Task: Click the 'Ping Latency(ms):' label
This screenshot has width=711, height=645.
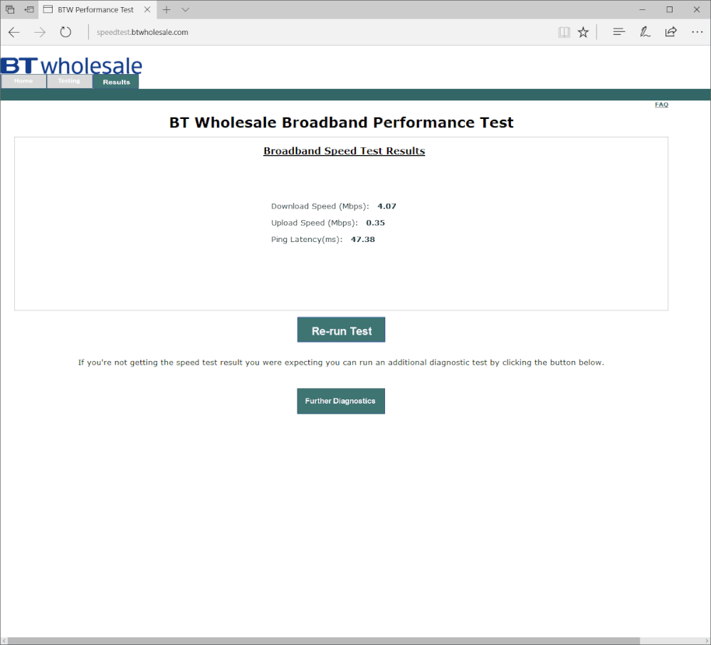Action: click(x=307, y=239)
